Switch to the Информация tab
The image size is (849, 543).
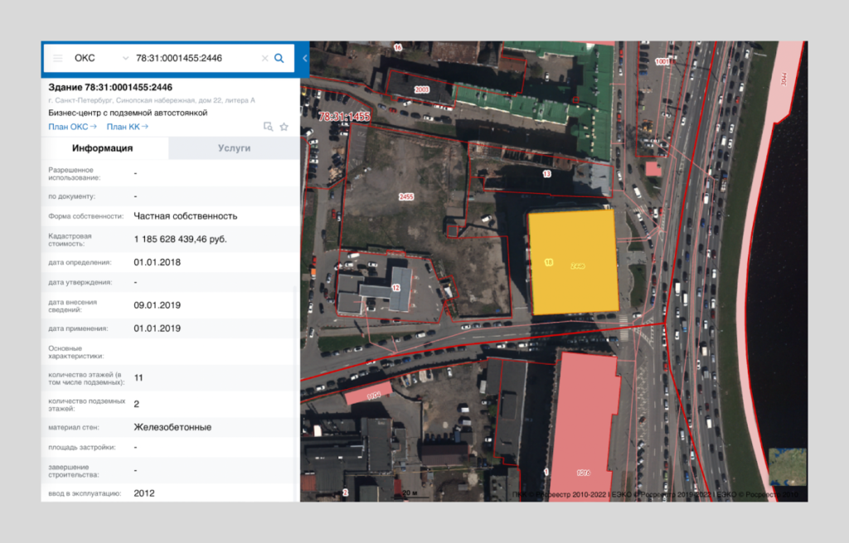click(x=103, y=148)
